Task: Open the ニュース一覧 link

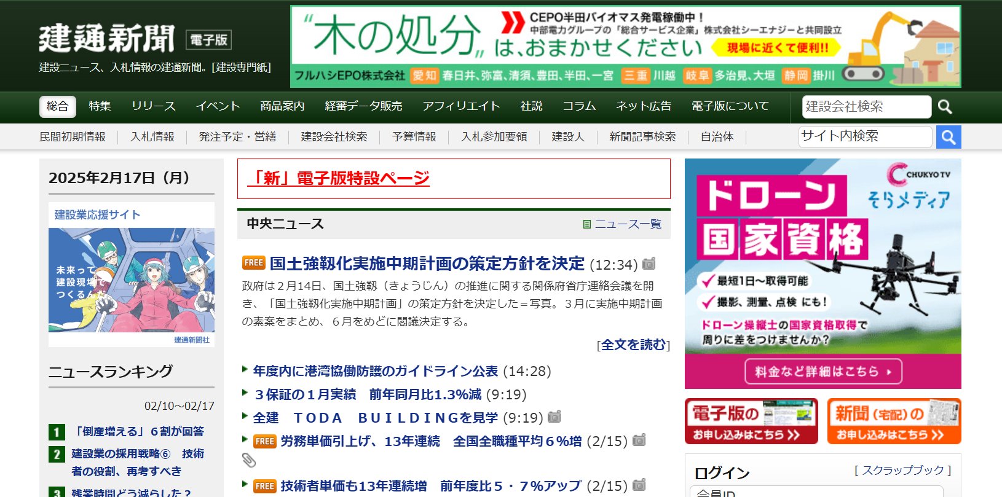Action: pos(628,224)
